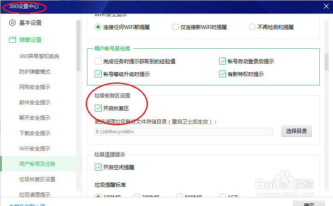Select 防护弹窗模式 in sidebar
Image resolution: width=333 pixels, height=206 pixels.
point(35,71)
